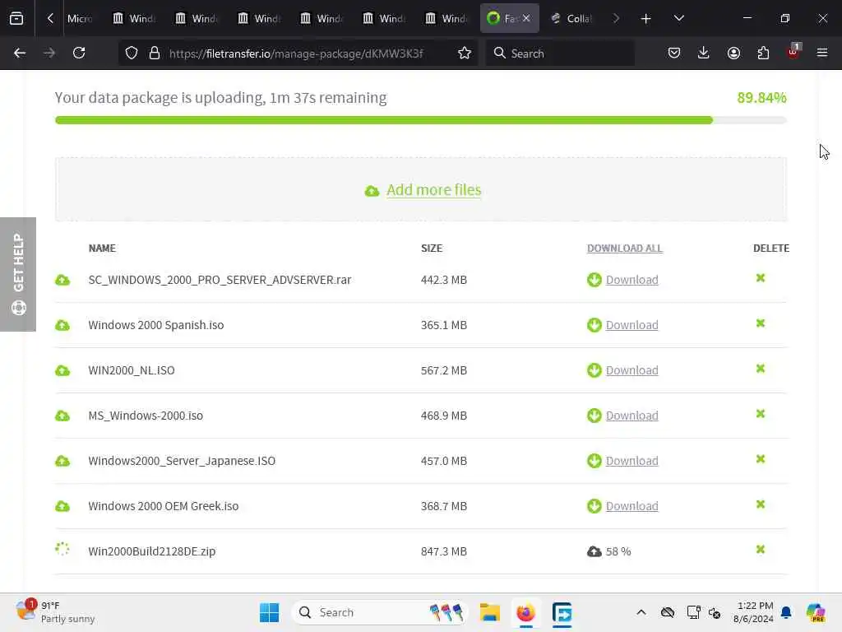The height and width of the screenshot is (632, 842).
Task: Download Windows2000_Server_Japanese.ISO
Action: 631,461
